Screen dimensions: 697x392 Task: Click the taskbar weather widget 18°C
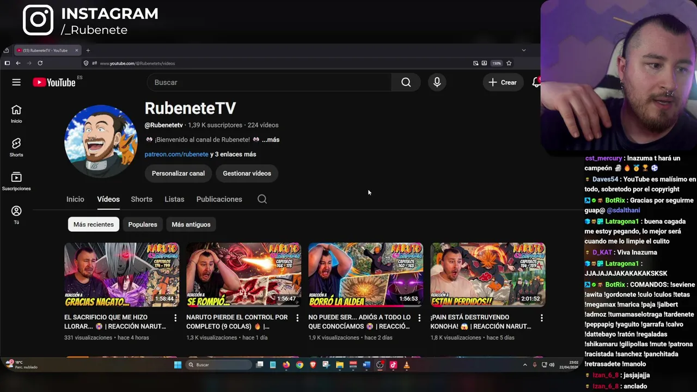(x=21, y=365)
